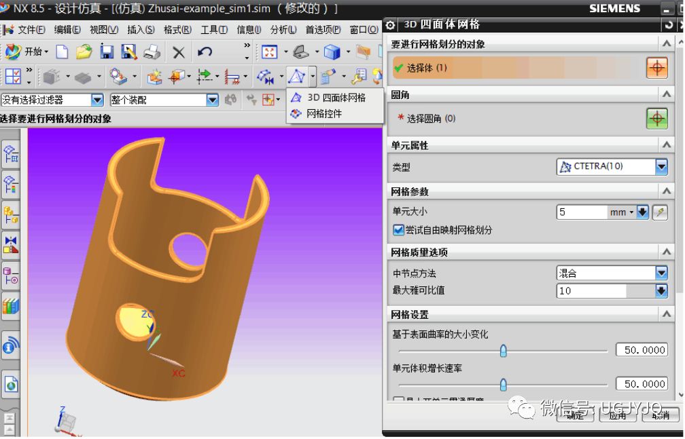Click the undo arrow icon
685x439 pixels.
click(x=205, y=52)
